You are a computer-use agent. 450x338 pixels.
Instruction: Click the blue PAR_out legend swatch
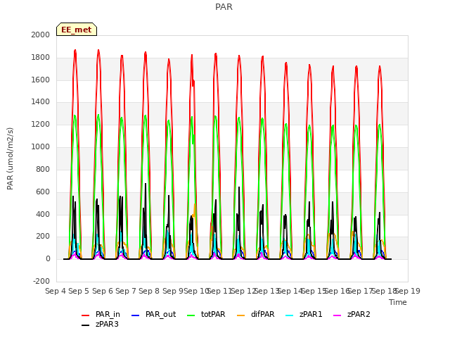click(x=135, y=315)
